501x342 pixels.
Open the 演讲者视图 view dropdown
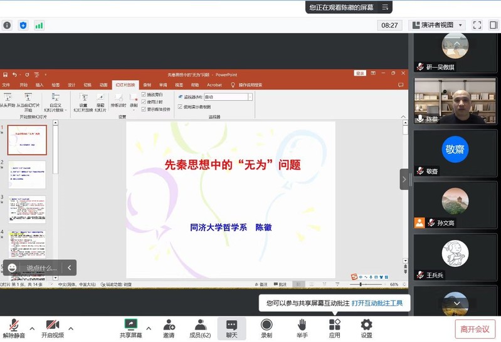point(436,25)
